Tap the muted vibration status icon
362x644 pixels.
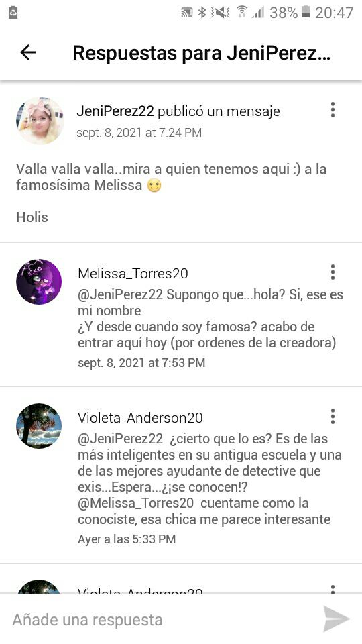tap(220, 13)
